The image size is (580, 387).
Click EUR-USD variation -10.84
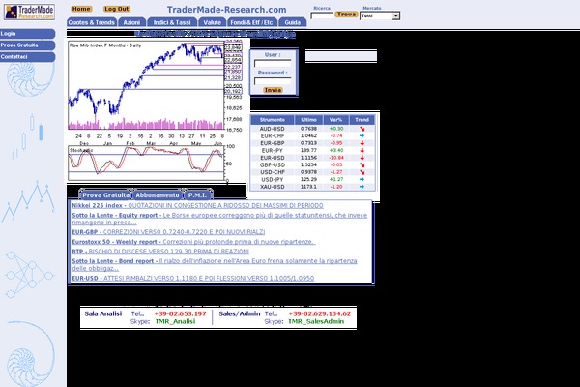336,158
